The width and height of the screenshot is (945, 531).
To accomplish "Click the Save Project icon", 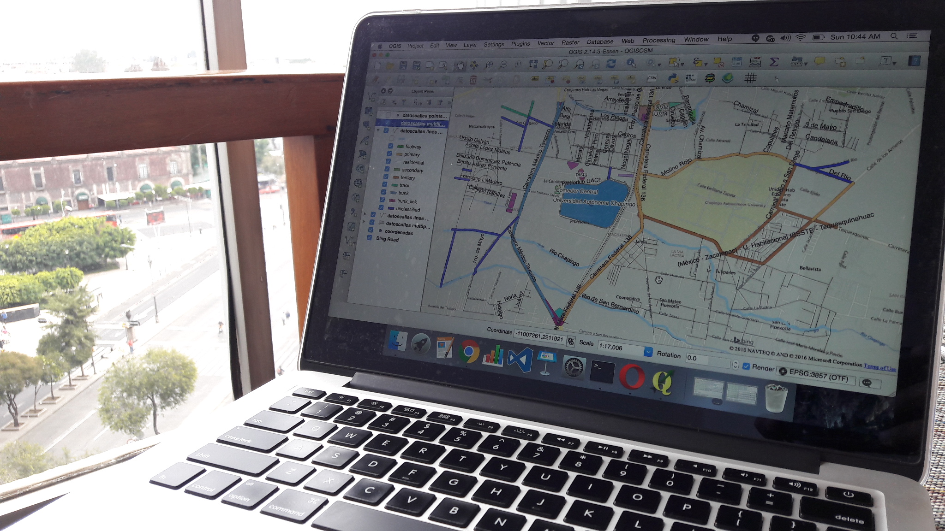I will point(403,66).
